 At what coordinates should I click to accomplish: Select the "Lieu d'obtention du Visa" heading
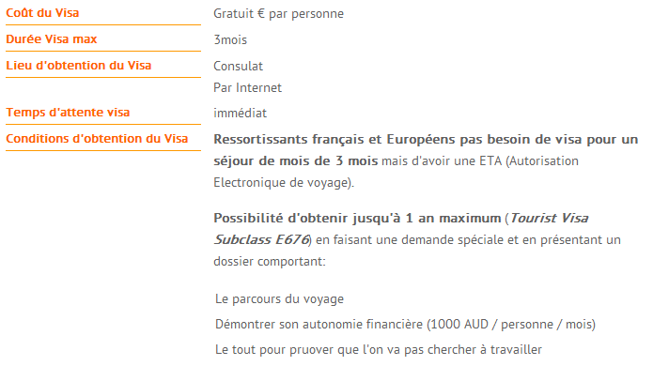78,66
